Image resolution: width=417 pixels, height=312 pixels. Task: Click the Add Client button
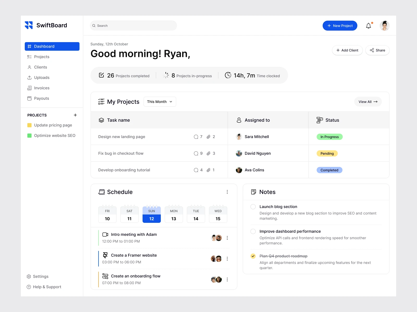click(x=347, y=50)
